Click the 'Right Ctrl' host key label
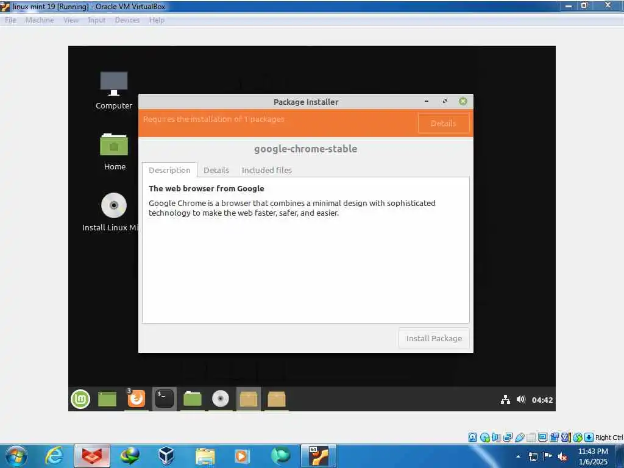This screenshot has height=468, width=624. (x=609, y=438)
